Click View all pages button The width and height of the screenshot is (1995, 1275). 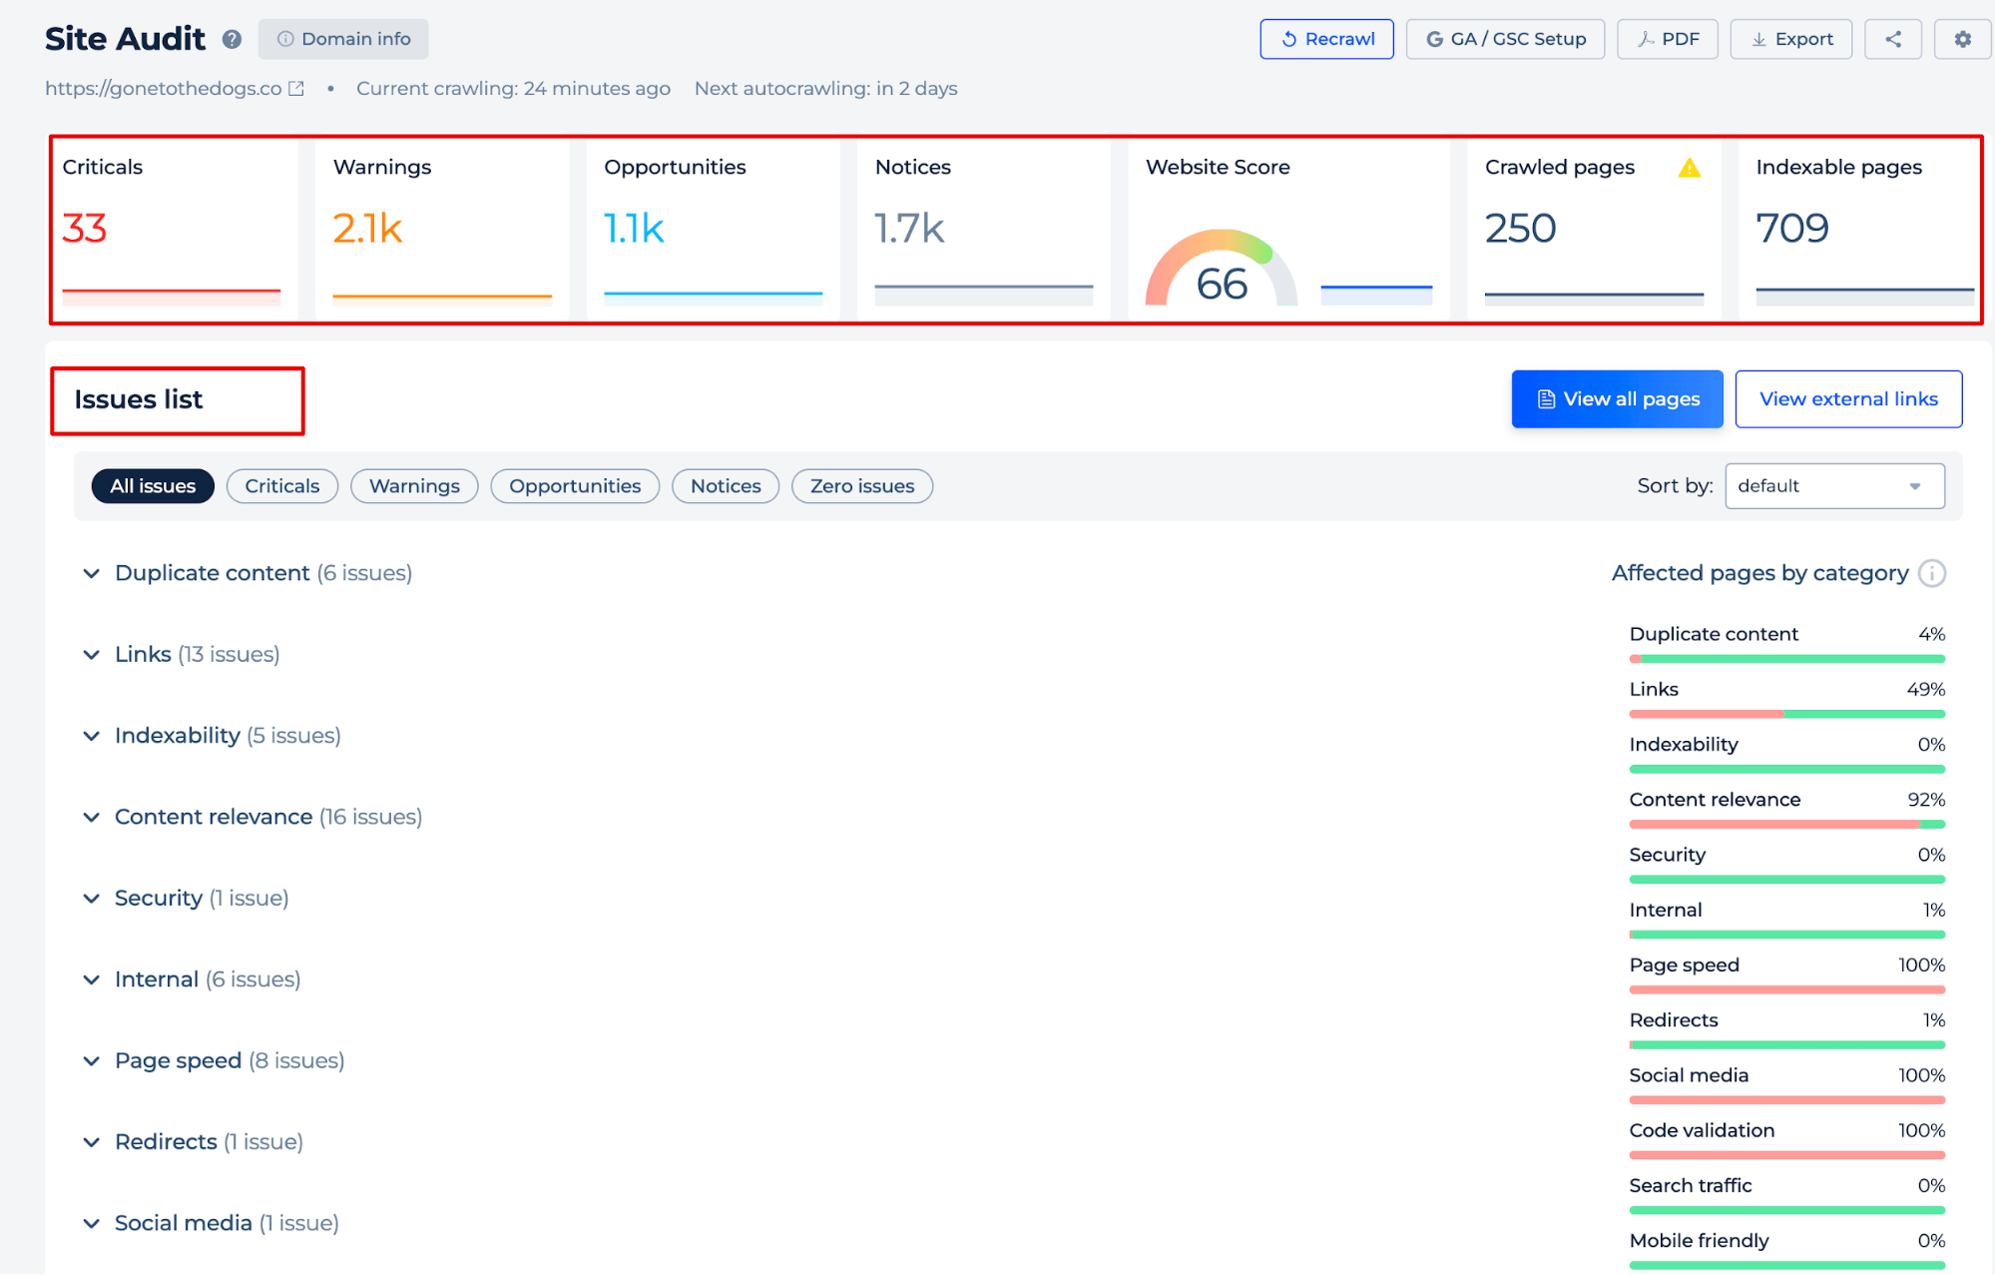click(x=1617, y=397)
